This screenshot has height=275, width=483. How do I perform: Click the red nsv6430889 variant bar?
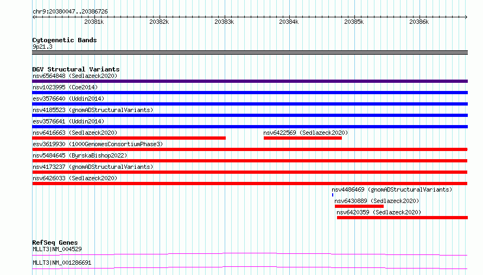point(359,206)
